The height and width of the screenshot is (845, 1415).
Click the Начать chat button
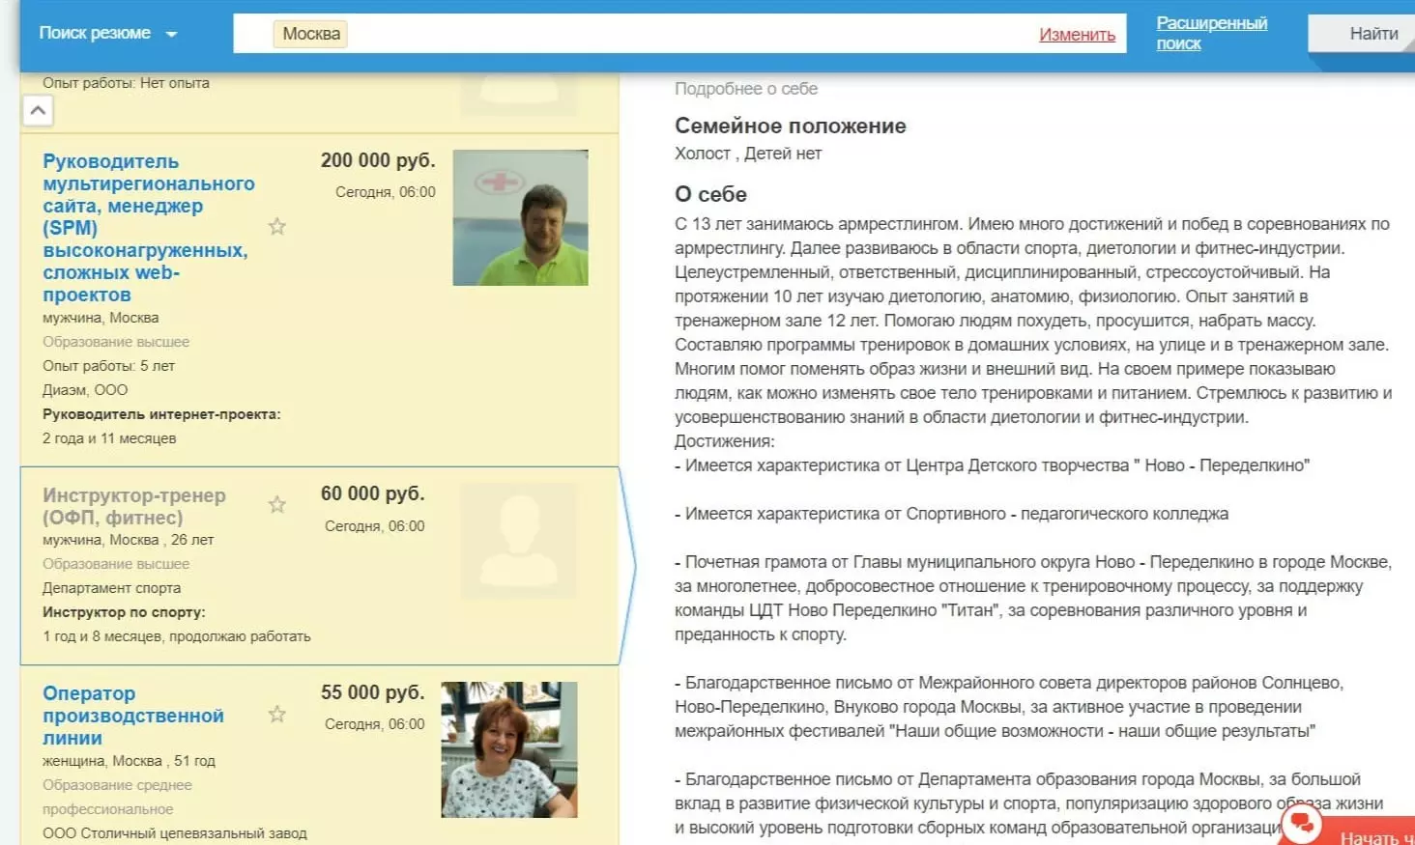(x=1374, y=836)
